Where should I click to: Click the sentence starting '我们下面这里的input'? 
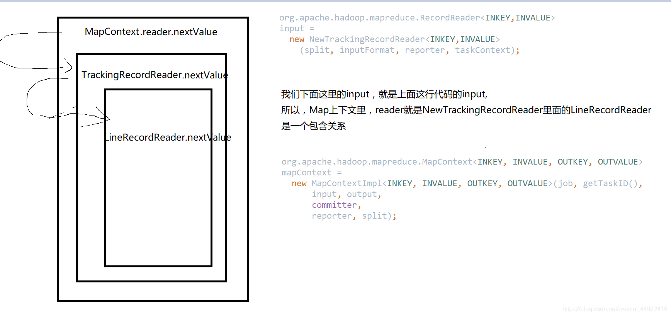pos(384,94)
